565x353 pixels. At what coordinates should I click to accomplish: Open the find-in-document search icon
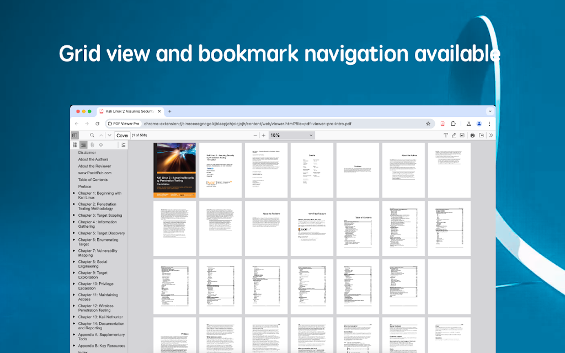point(92,135)
